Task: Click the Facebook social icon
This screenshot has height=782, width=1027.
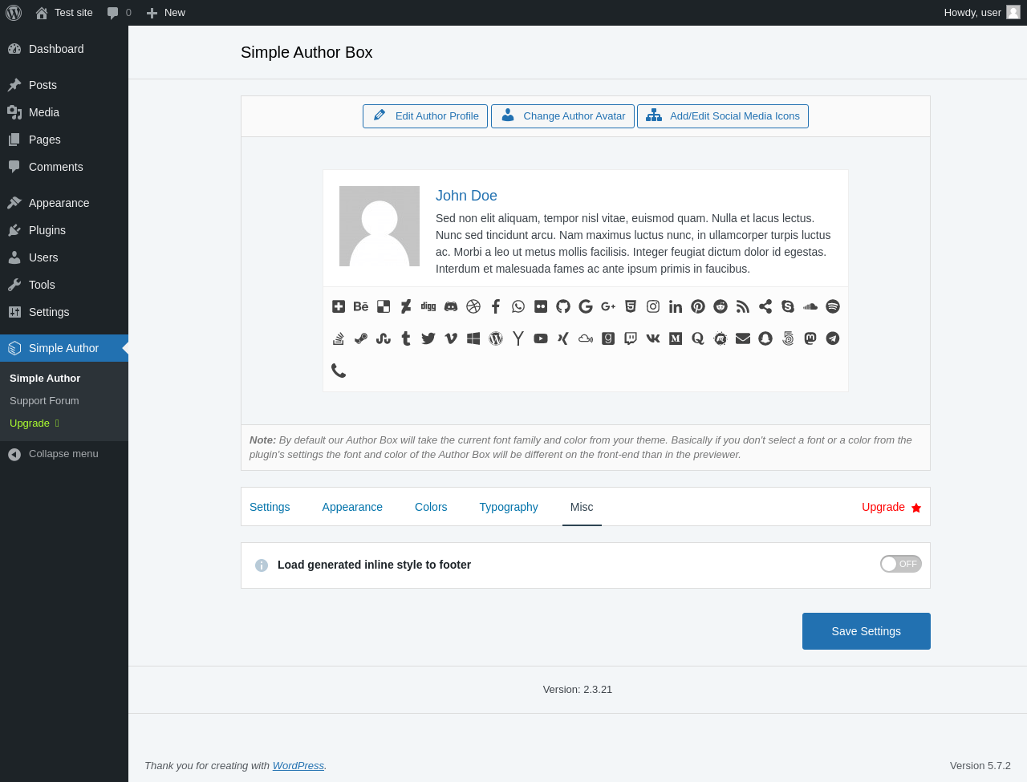Action: pos(496,306)
